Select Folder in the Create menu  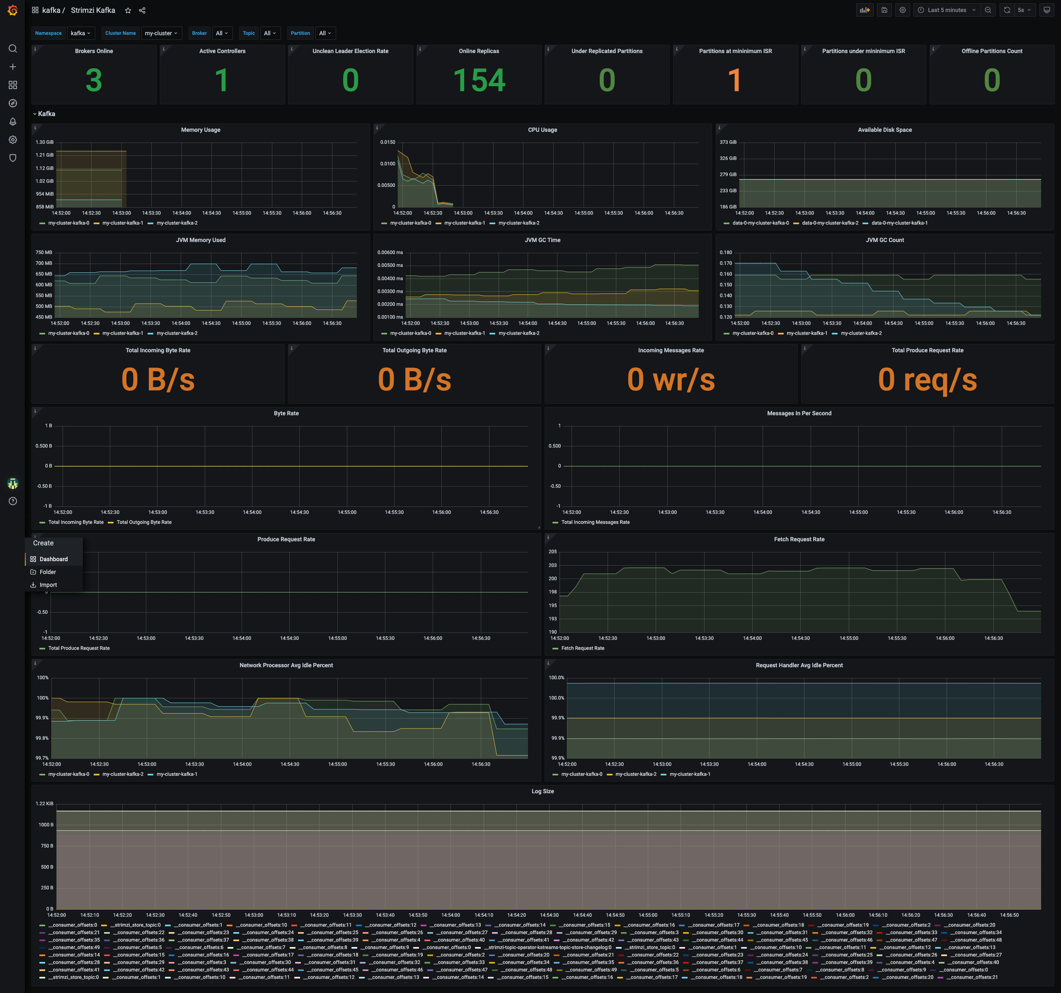pos(53,572)
